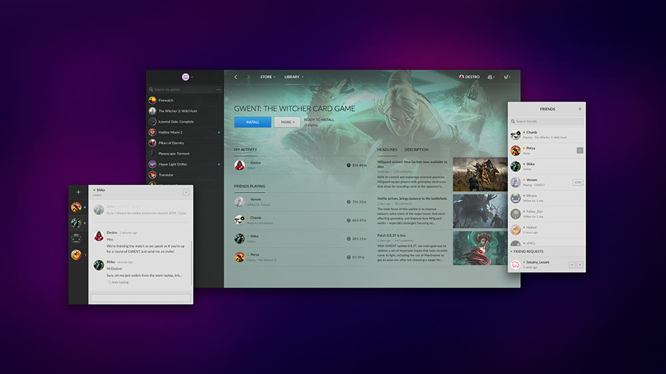Select Pillars of Eternity game icon
Viewport: 666px width, 374px height.
point(153,143)
